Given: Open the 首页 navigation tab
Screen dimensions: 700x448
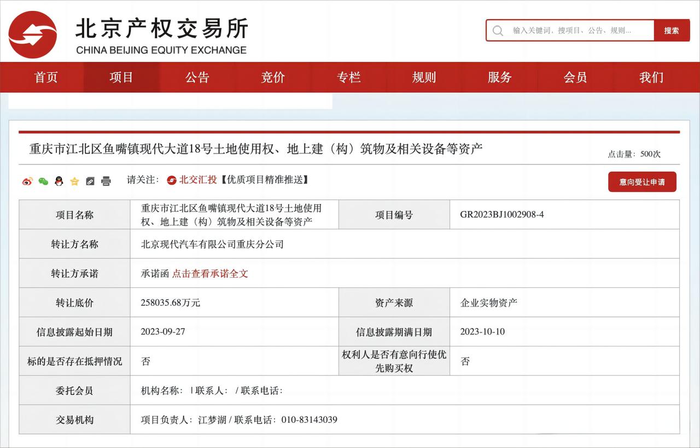Looking at the screenshot, I should (46, 77).
